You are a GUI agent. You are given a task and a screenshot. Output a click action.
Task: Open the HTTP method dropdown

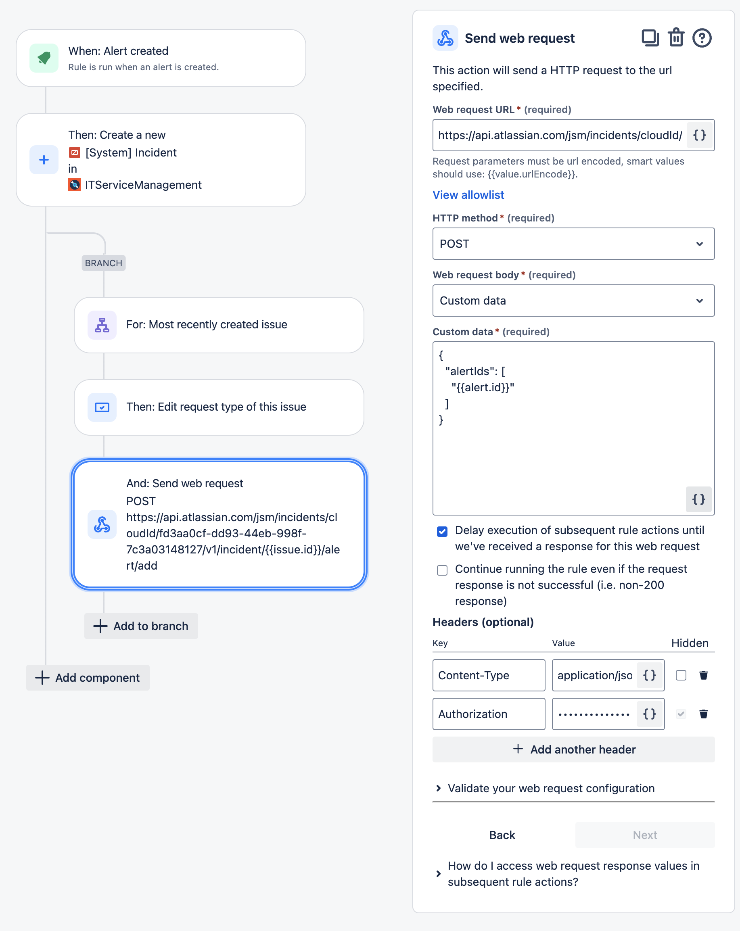pyautogui.click(x=573, y=244)
